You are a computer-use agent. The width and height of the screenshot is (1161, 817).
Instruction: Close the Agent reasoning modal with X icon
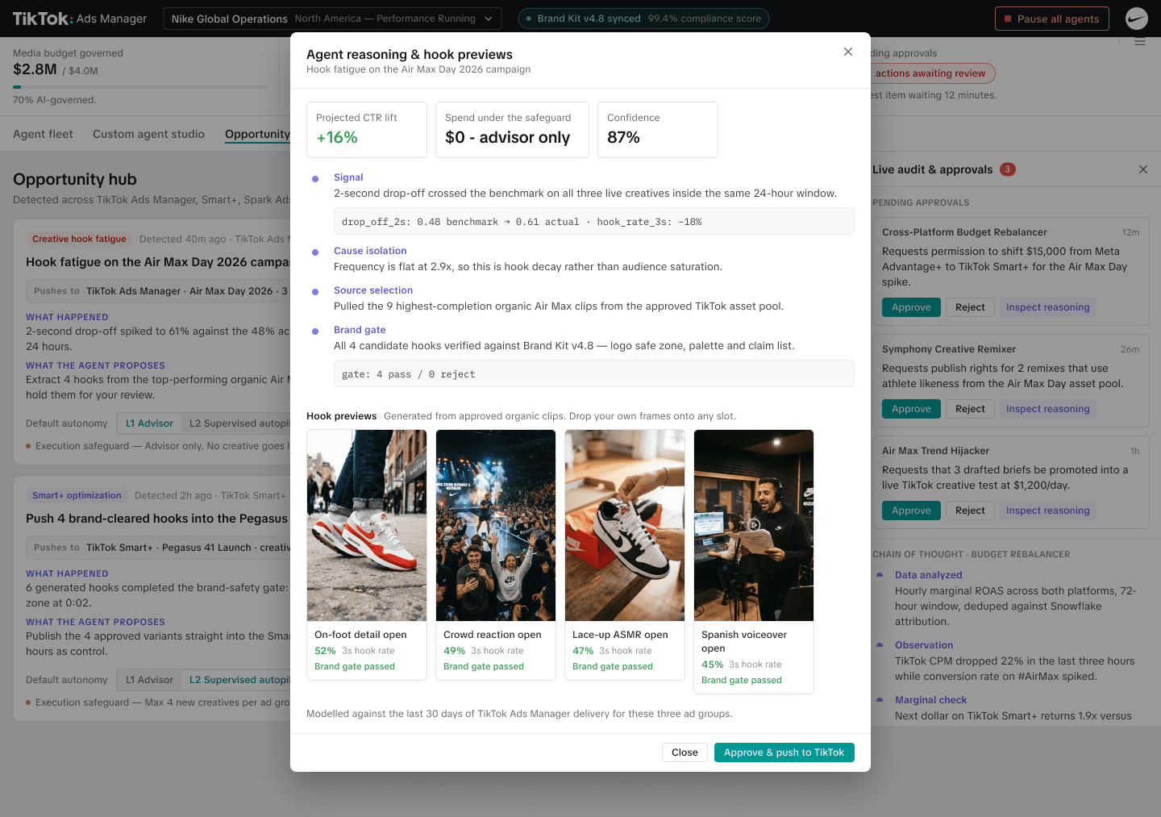click(x=847, y=52)
